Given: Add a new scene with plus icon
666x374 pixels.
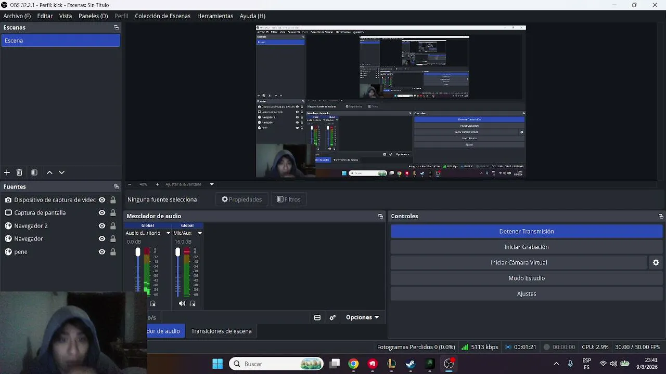Looking at the screenshot, I should pos(7,172).
